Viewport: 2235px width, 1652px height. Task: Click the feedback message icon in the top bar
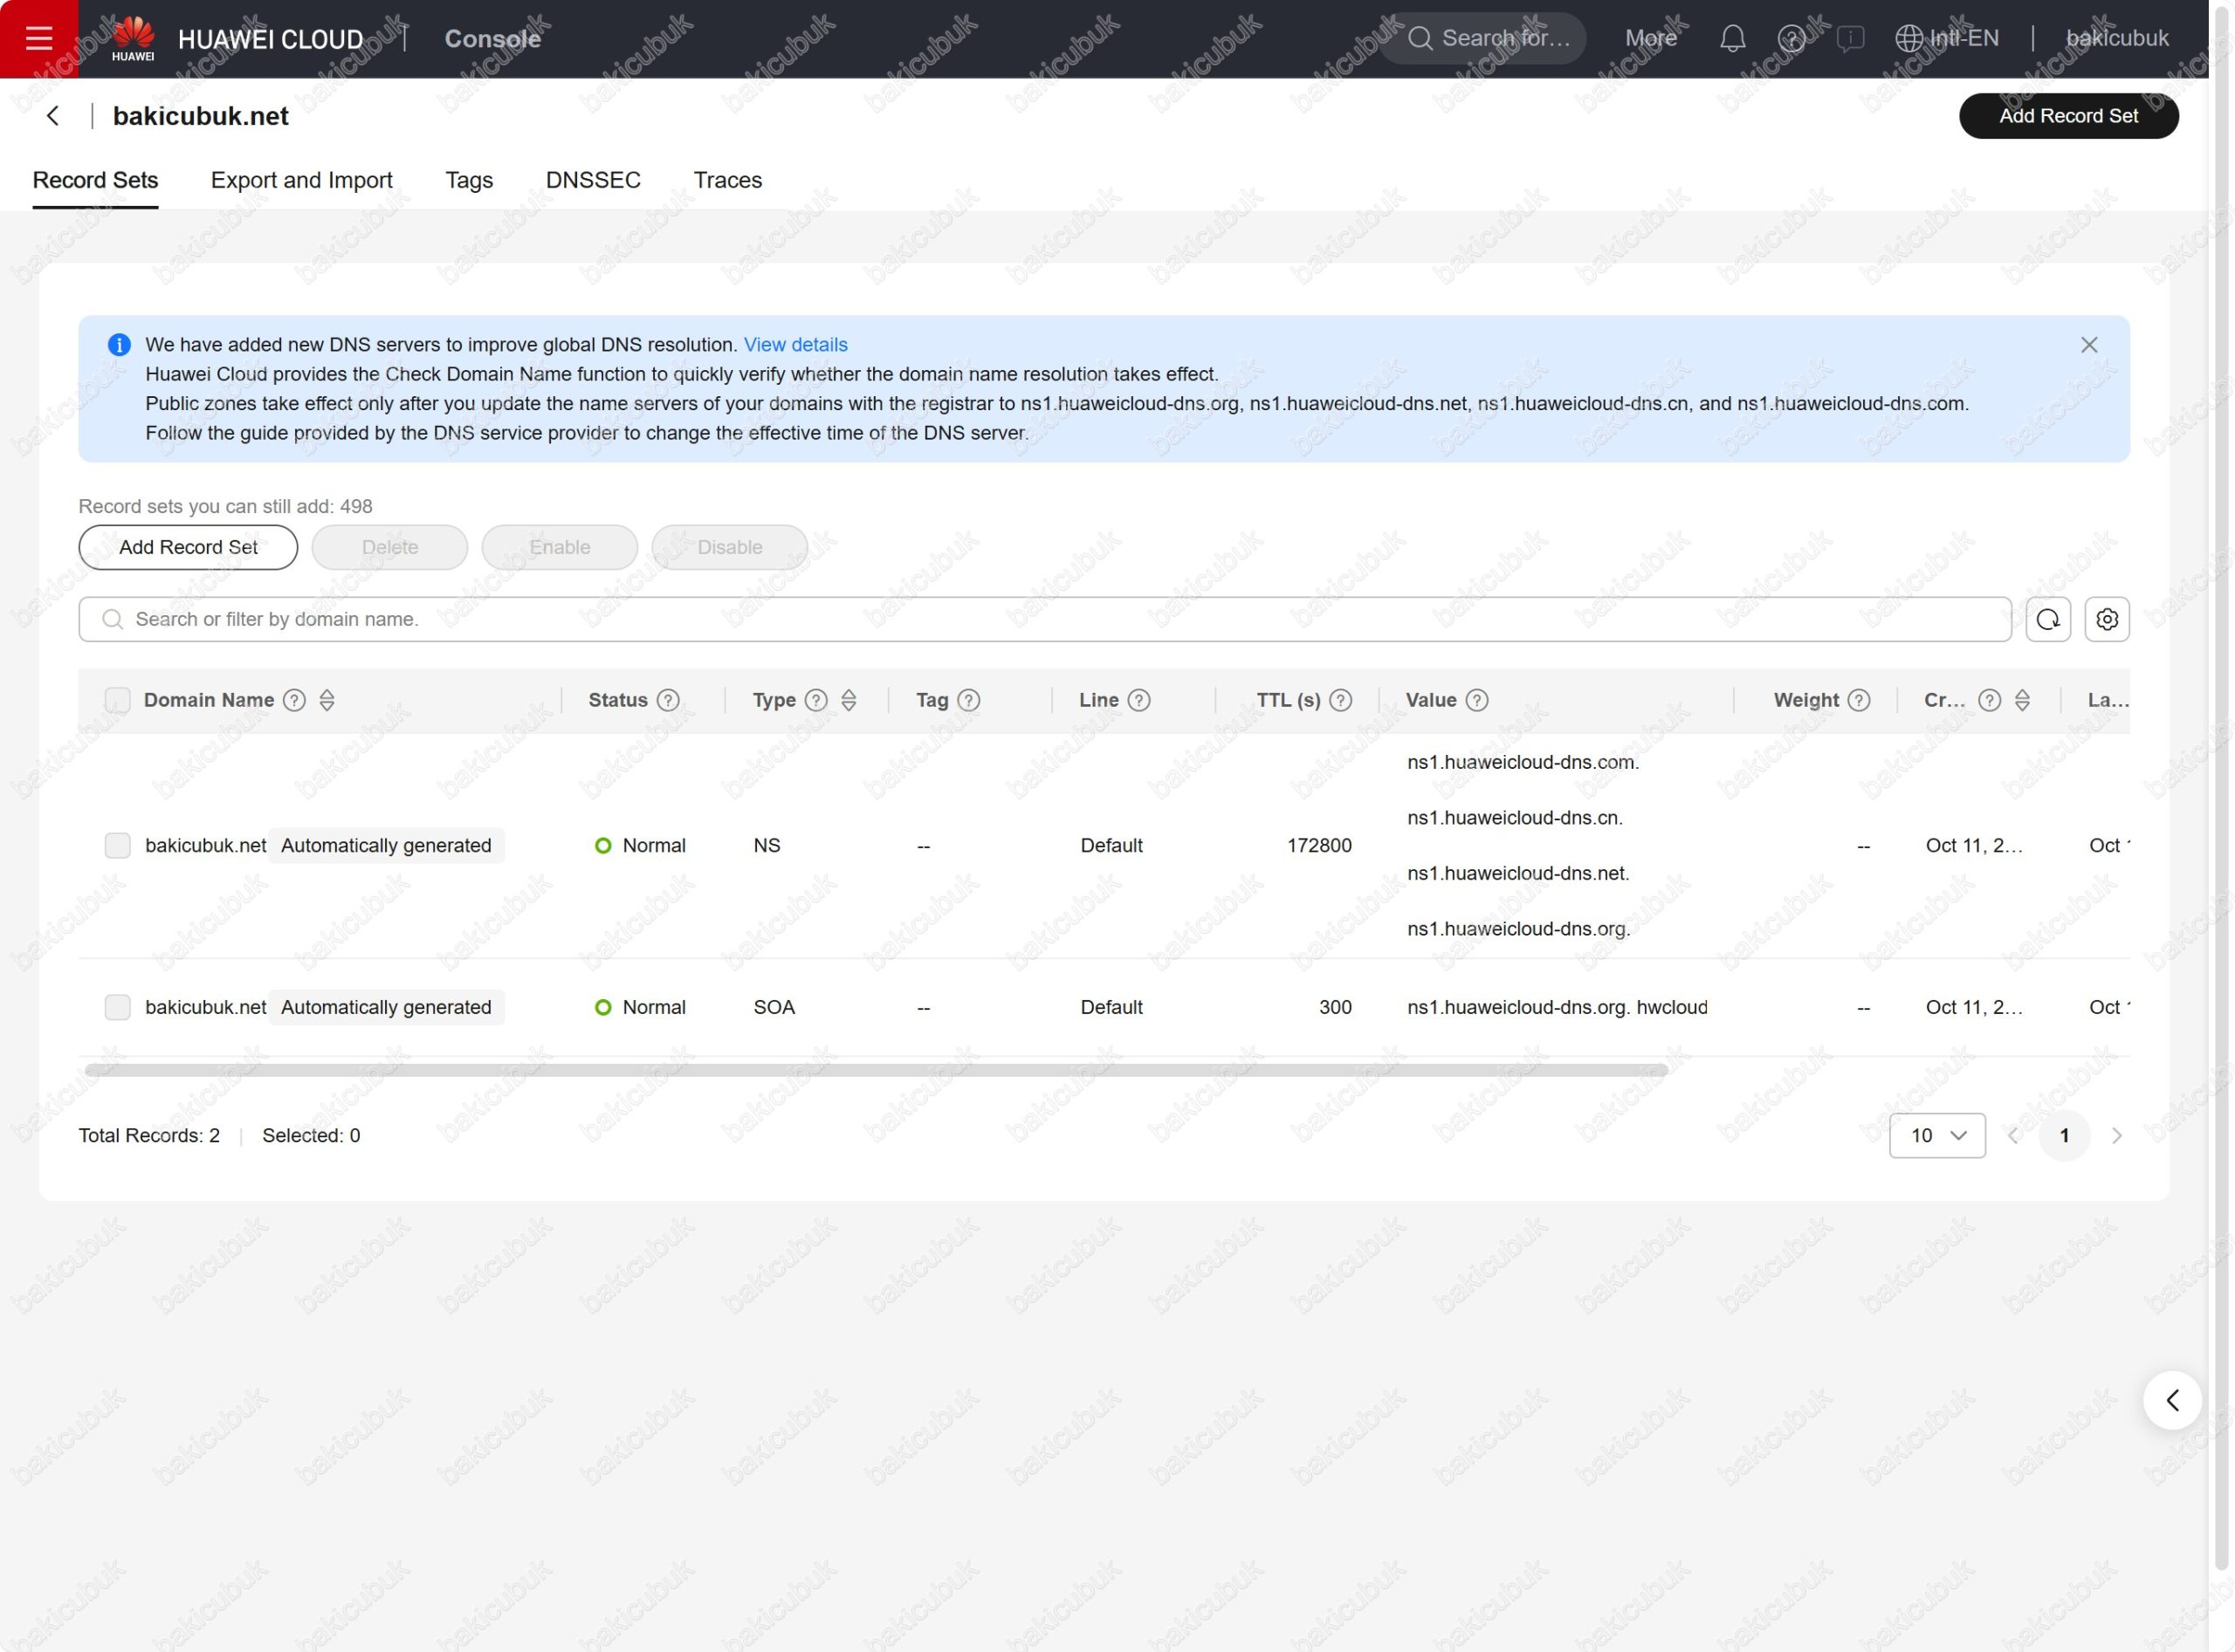tap(1850, 39)
